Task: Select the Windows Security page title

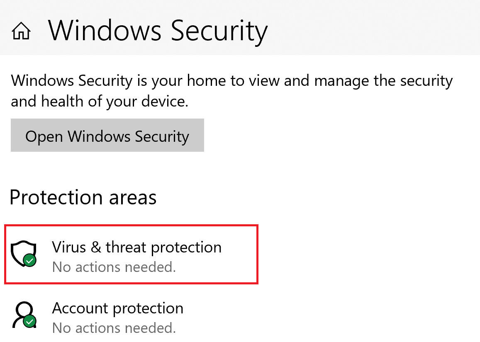Action: tap(158, 31)
